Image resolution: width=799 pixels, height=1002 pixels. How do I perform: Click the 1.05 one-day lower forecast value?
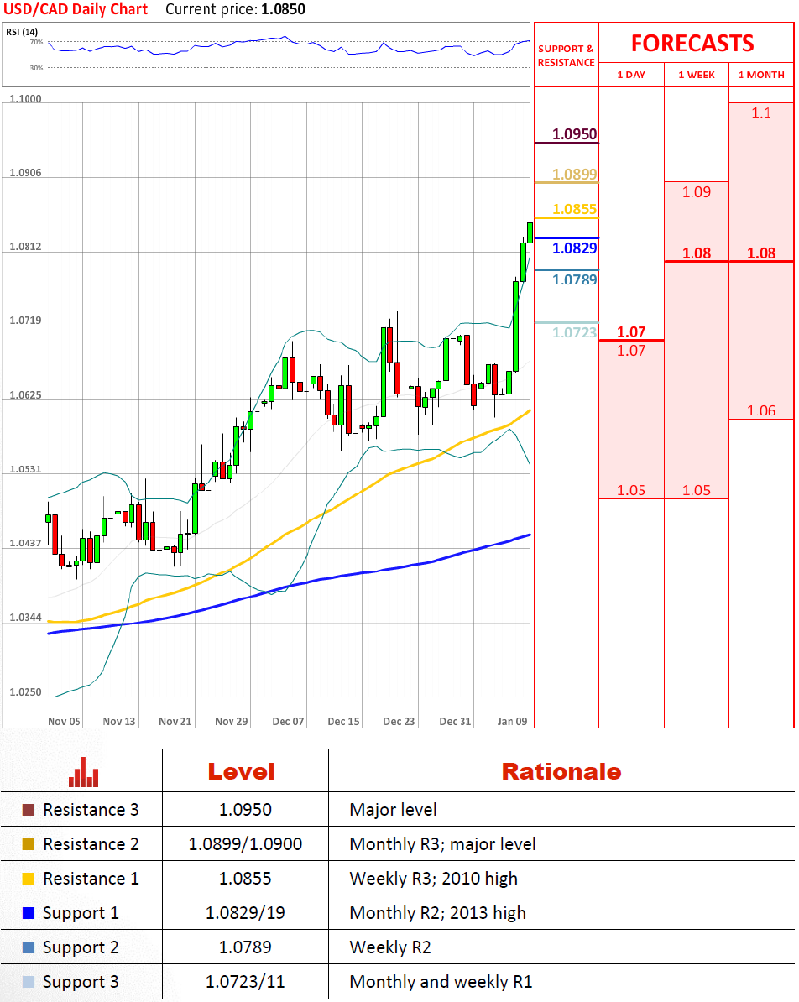click(631, 491)
